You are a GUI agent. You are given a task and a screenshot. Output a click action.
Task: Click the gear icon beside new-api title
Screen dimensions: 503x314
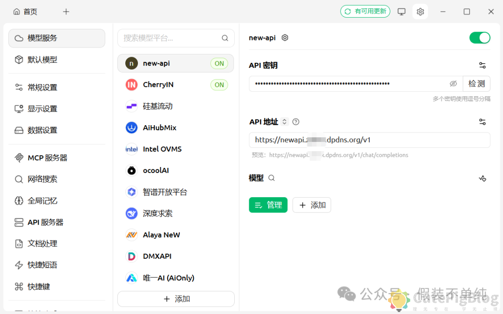point(284,38)
